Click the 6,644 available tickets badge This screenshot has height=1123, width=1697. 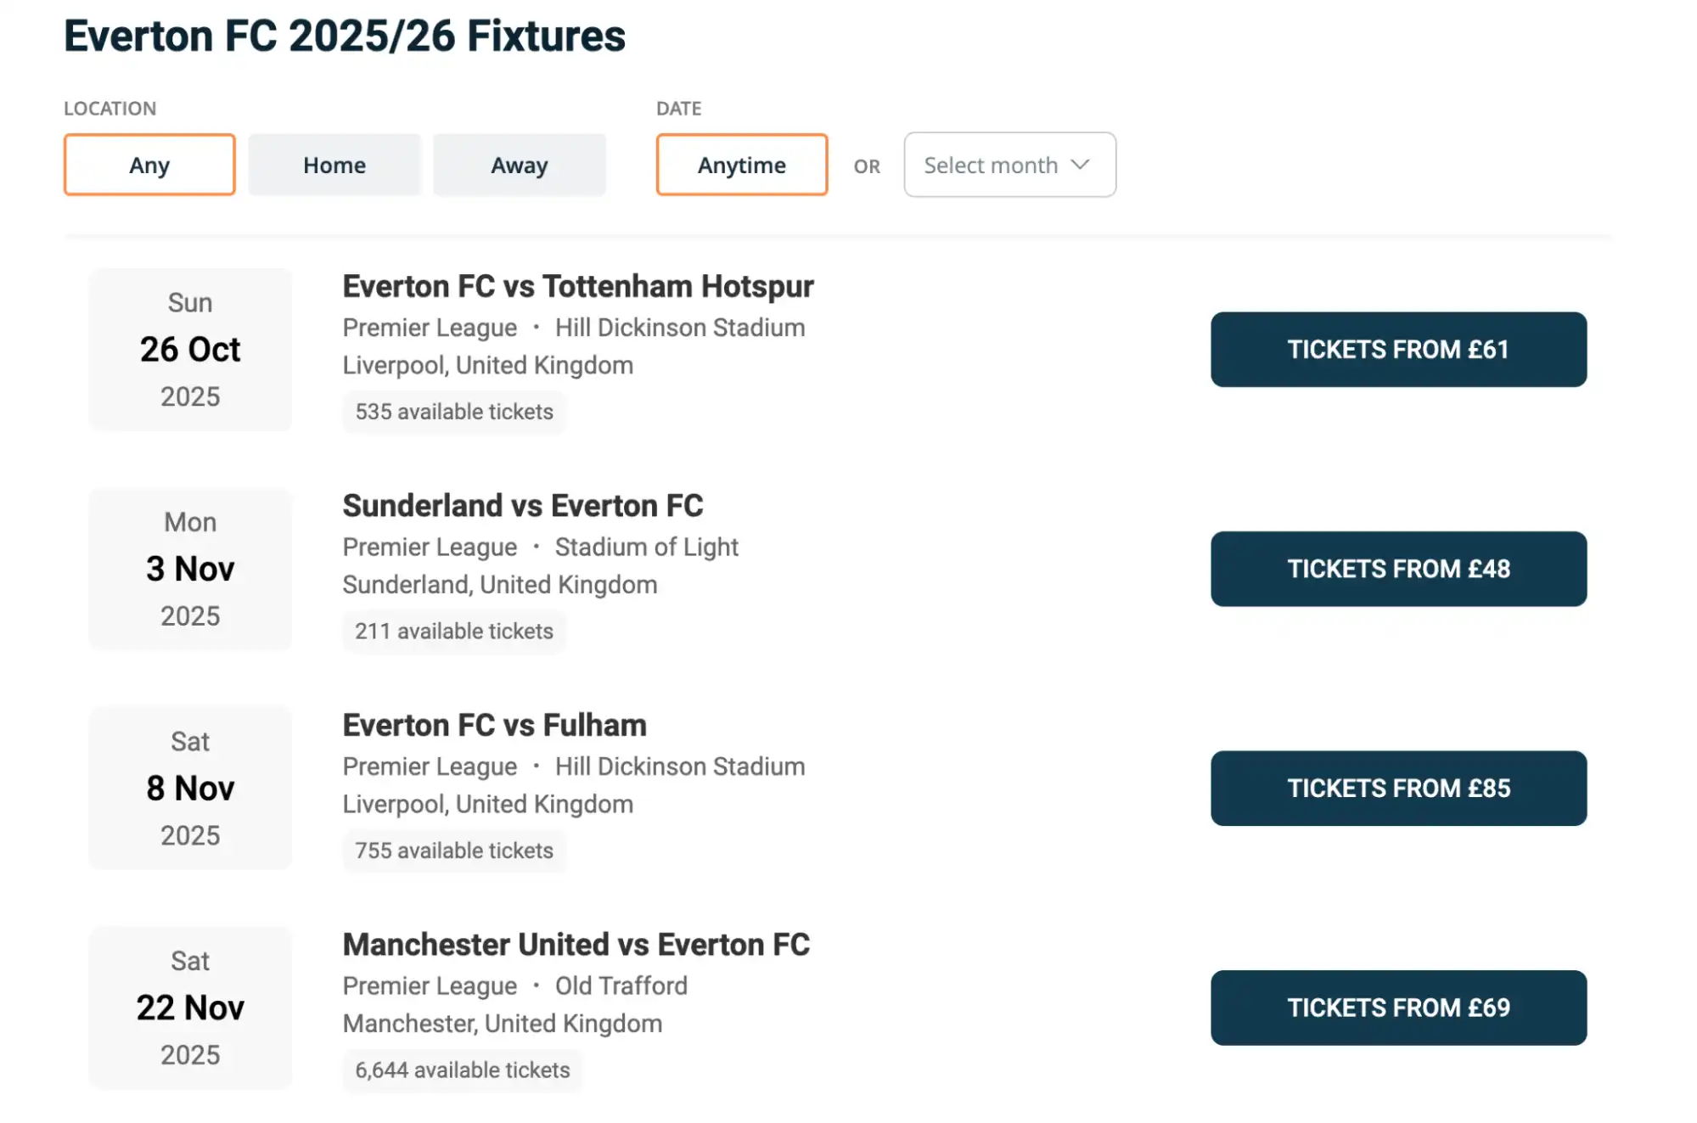click(463, 1070)
